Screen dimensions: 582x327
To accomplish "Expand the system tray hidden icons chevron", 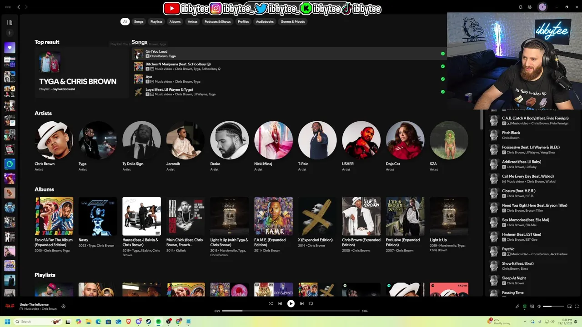I will click(526, 322).
